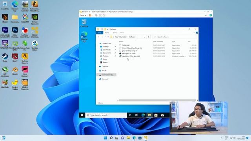Click the Search Software box
The width and height of the screenshot is (251, 141).
coord(175,37)
